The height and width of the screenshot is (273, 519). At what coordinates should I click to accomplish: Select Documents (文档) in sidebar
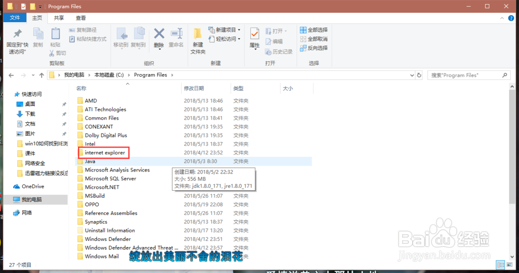point(26,124)
